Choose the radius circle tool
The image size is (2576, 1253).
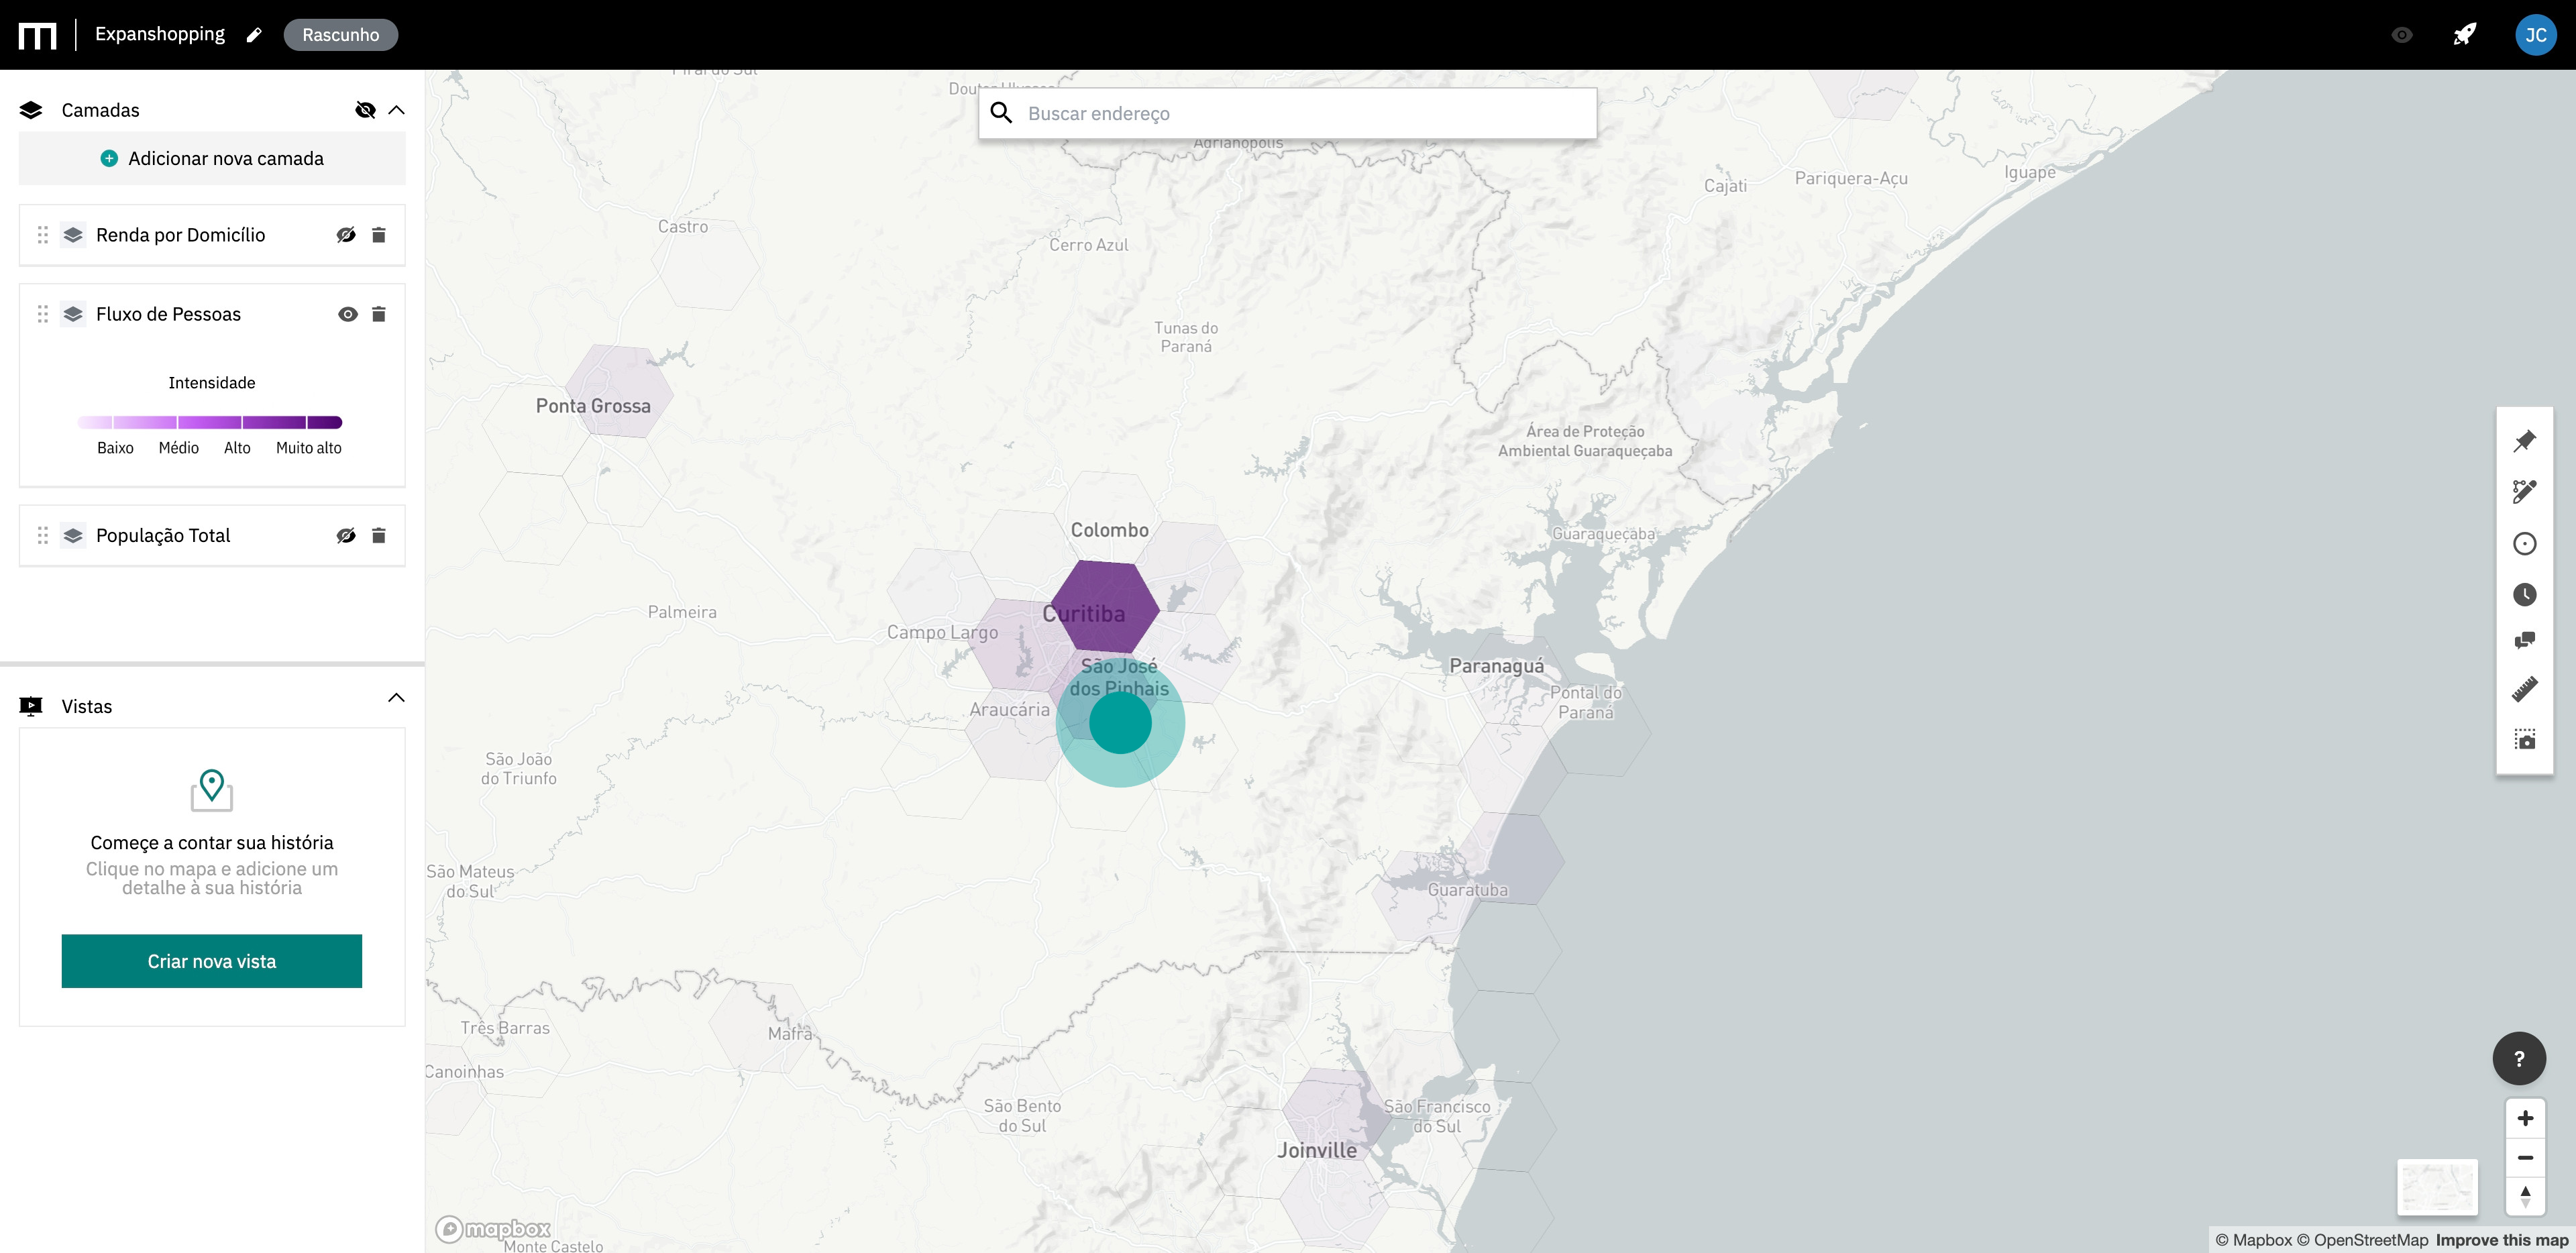click(2524, 544)
